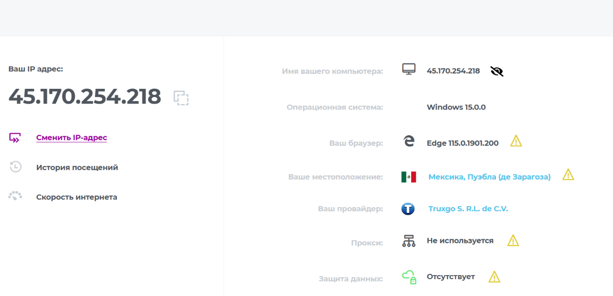Viewport: 613px width, 296px height.
Task: Click warning triangle next to proxy status
Action: pyautogui.click(x=513, y=240)
